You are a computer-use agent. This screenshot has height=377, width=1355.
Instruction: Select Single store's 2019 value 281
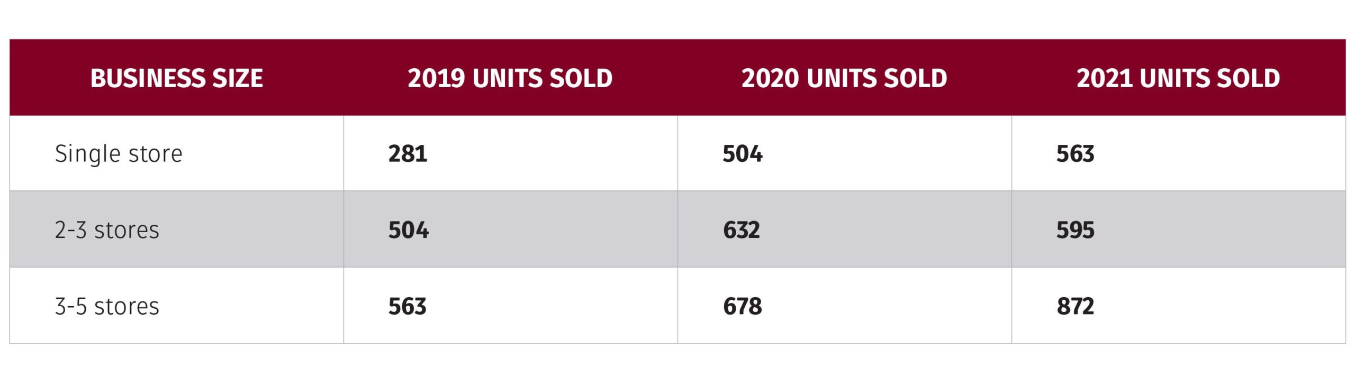point(408,154)
